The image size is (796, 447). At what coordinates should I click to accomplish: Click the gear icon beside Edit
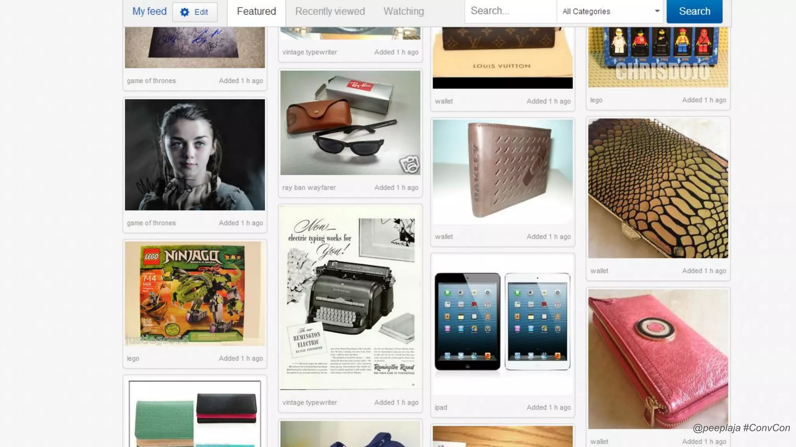click(x=185, y=12)
